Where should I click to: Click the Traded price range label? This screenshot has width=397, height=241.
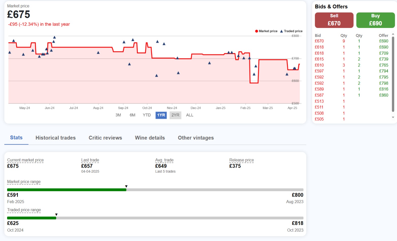click(x=24, y=210)
